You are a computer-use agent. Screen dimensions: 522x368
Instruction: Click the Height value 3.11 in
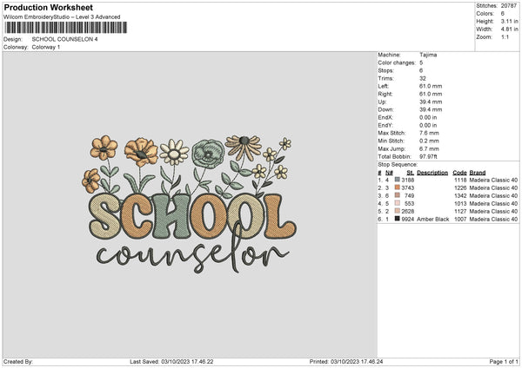pyautogui.click(x=509, y=21)
